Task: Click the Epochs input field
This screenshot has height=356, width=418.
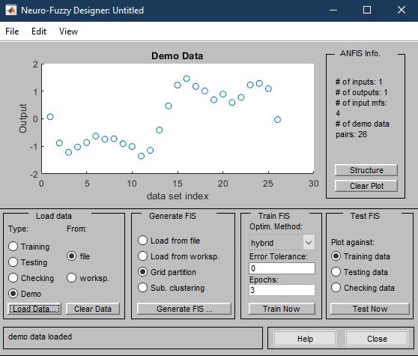Action: coord(282,290)
